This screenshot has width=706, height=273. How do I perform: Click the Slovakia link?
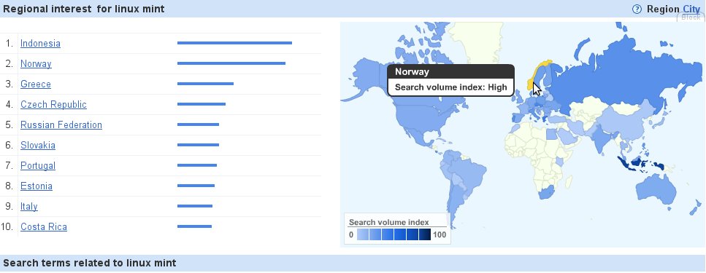pyautogui.click(x=38, y=146)
